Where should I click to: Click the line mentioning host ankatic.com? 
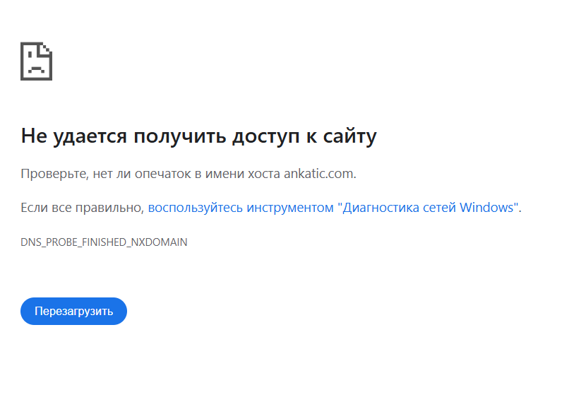[189, 174]
